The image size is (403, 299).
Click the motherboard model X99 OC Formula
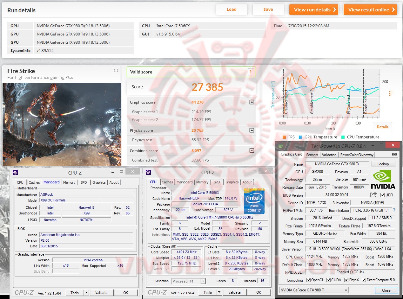coord(69,200)
